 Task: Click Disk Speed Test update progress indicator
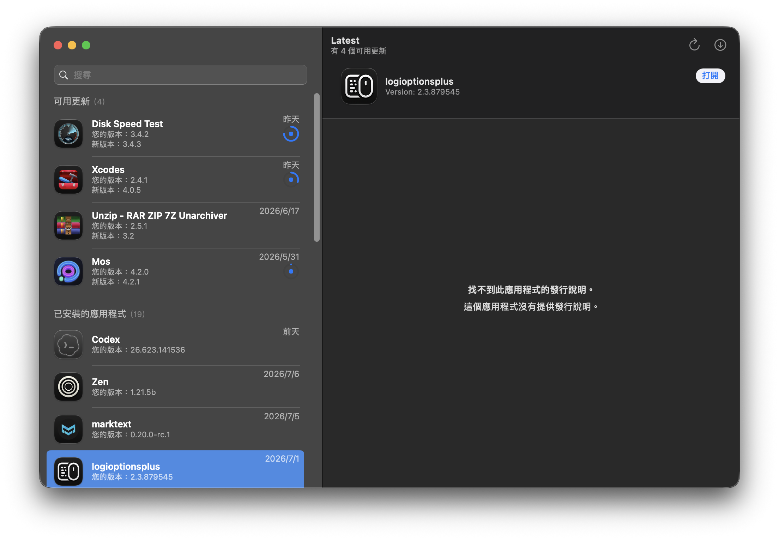coord(291,134)
